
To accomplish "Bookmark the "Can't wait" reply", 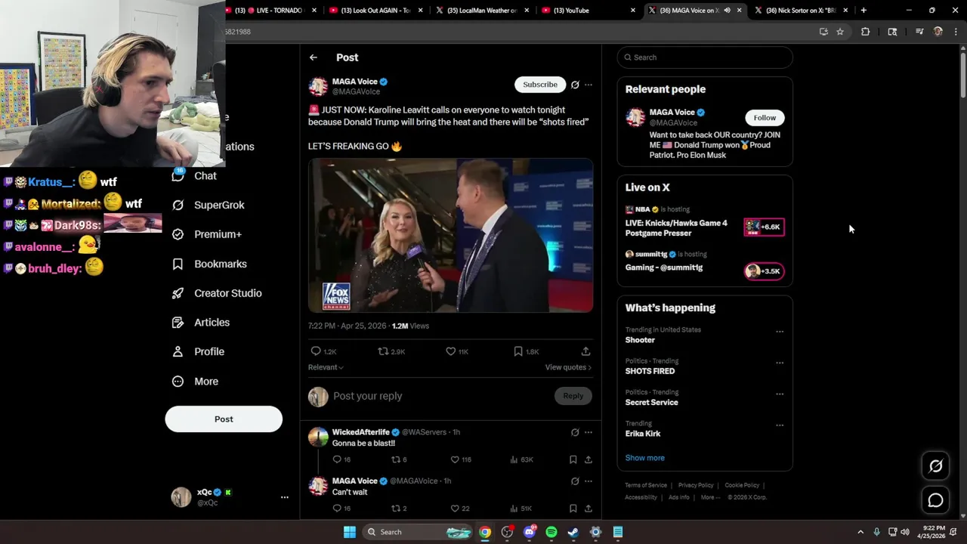I will tap(573, 508).
